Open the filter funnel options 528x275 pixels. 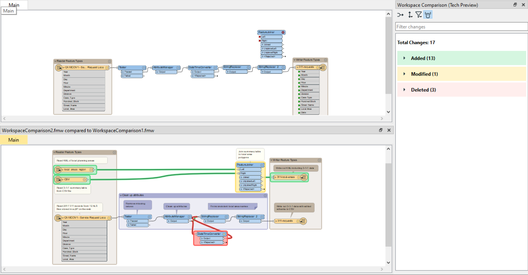(x=419, y=15)
